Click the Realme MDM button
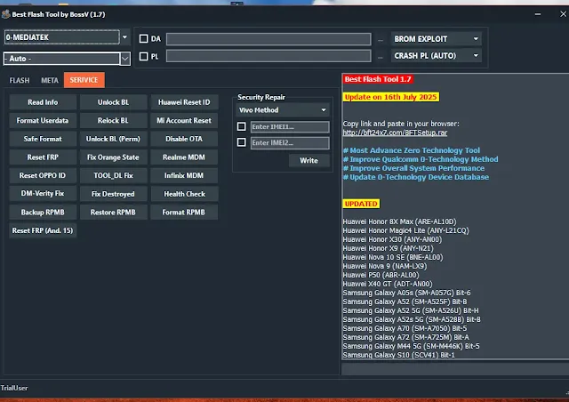 pyautogui.click(x=184, y=157)
